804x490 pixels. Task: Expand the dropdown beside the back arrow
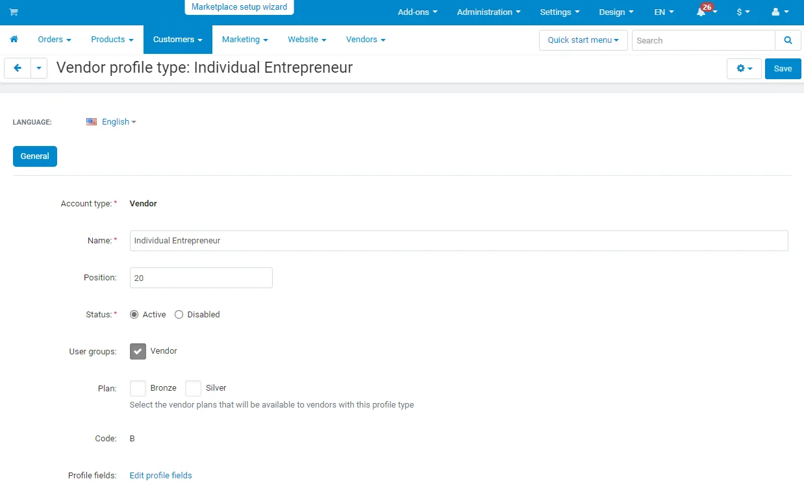[39, 68]
